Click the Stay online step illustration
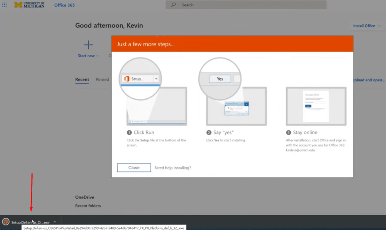Screen dimensions: 386x230 point(316,106)
